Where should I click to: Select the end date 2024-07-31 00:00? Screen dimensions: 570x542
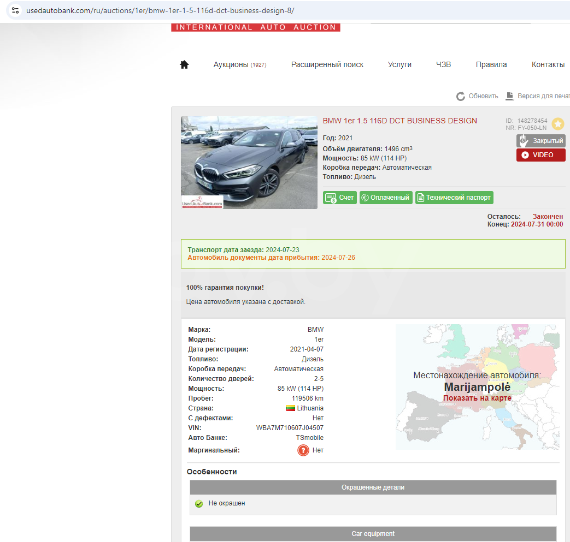537,224
